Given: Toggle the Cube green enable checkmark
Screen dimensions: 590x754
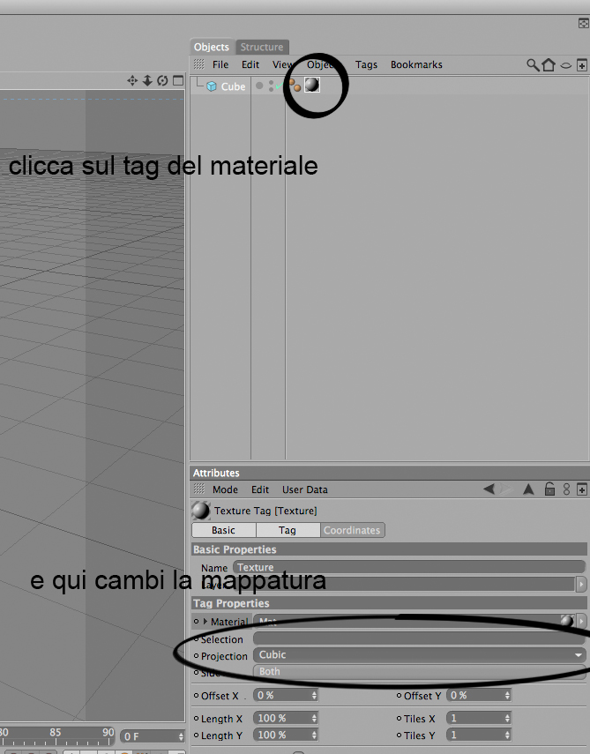Looking at the screenshot, I should pyautogui.click(x=280, y=86).
